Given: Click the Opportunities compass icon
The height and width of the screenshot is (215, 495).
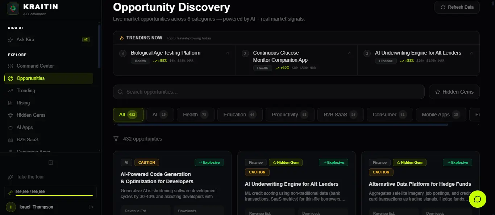Looking at the screenshot, I should click(x=10, y=78).
